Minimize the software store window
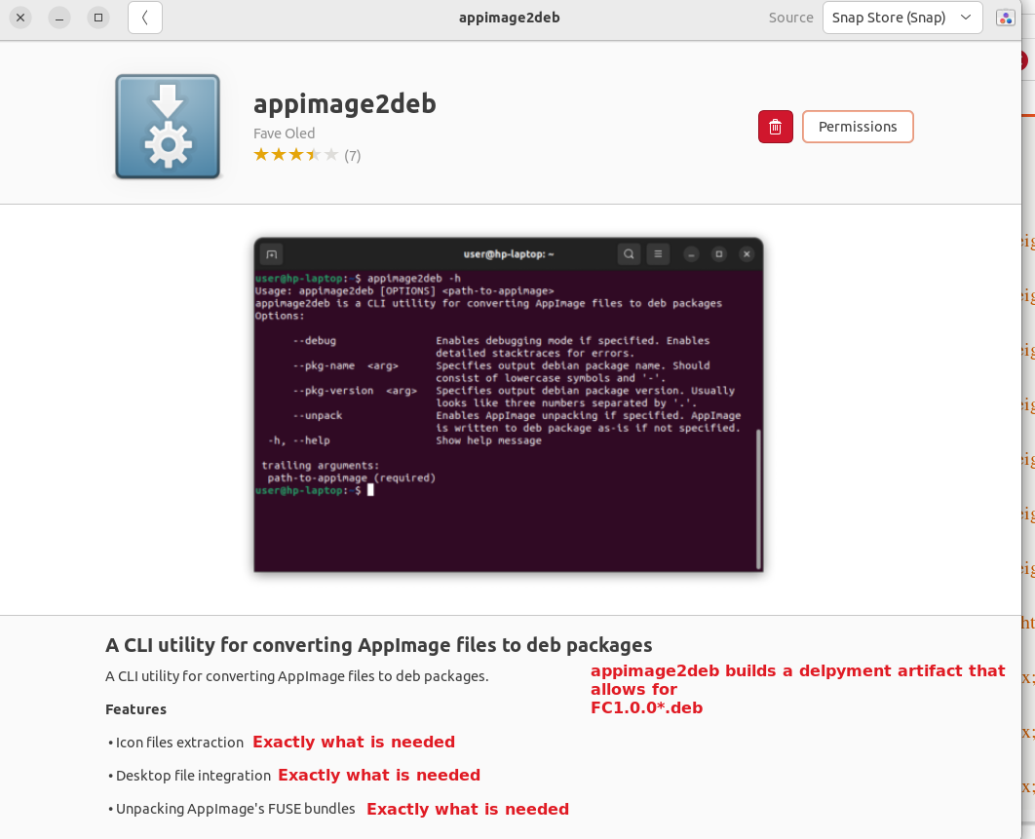The height and width of the screenshot is (839, 1035). coord(58,18)
